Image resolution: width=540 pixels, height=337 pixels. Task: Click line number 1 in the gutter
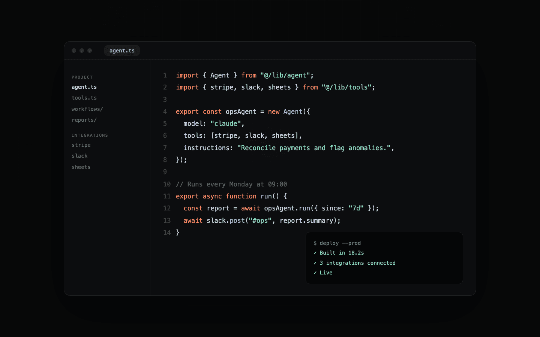click(x=165, y=75)
